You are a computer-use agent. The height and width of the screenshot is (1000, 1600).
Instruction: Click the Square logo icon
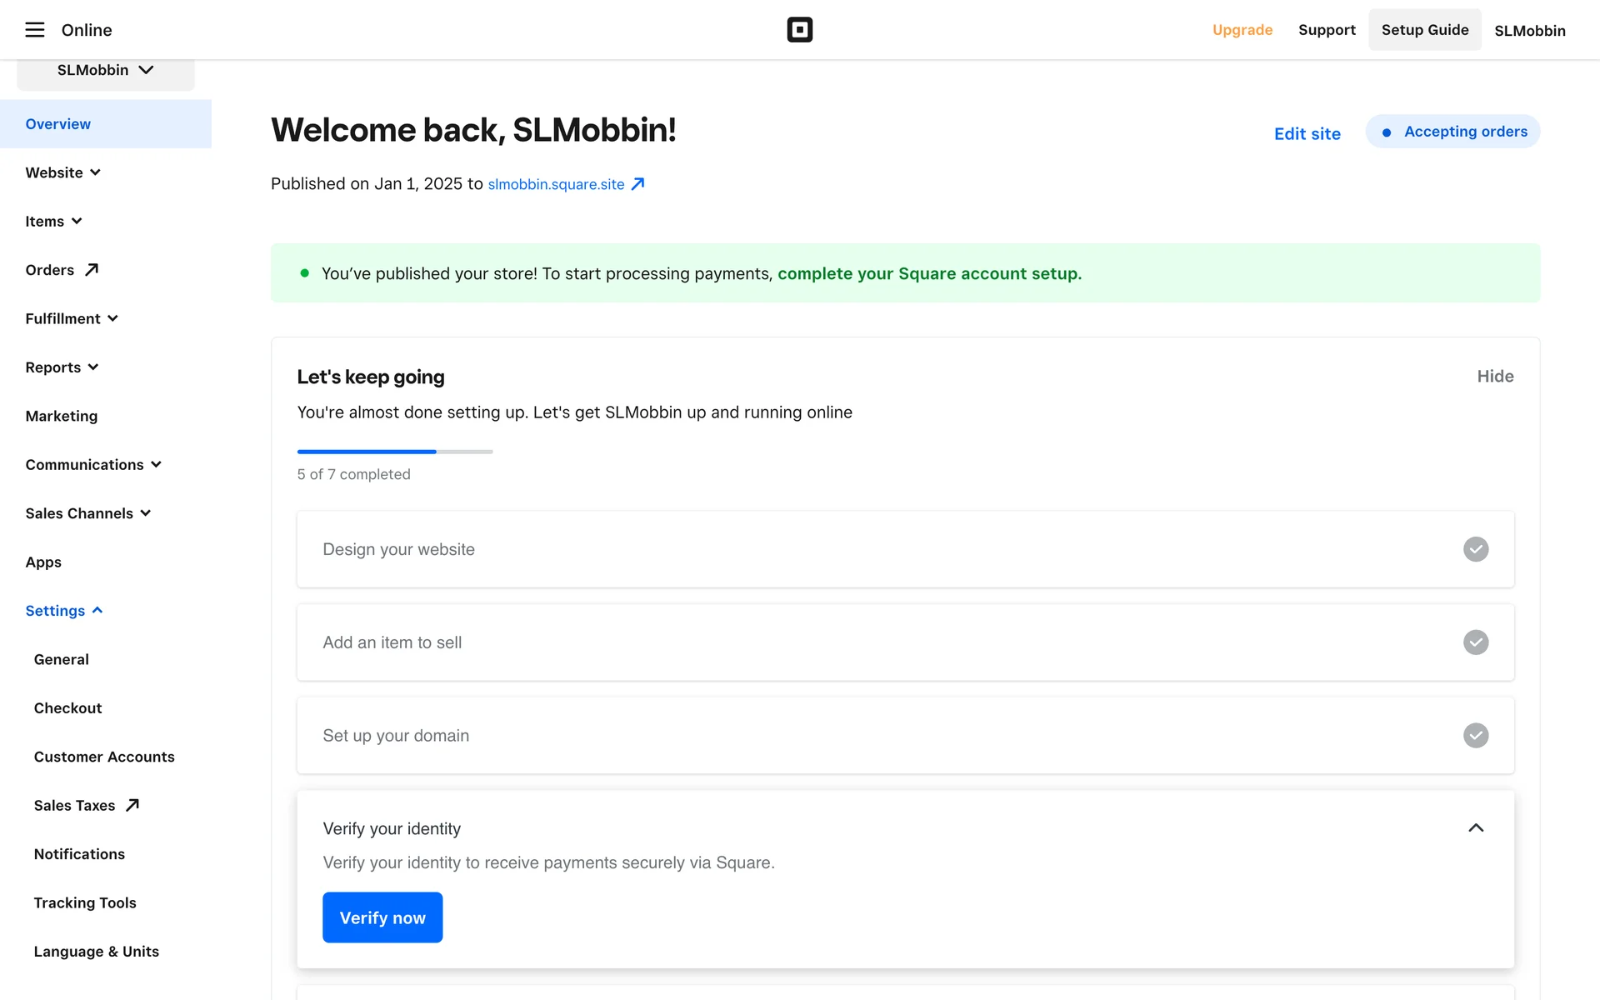pyautogui.click(x=799, y=30)
